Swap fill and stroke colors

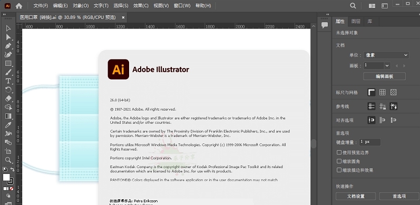pos(12,169)
